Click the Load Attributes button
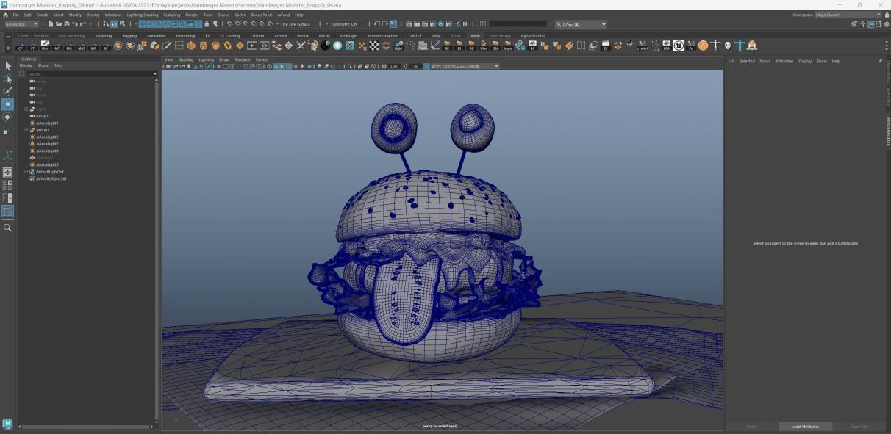 tap(805, 426)
